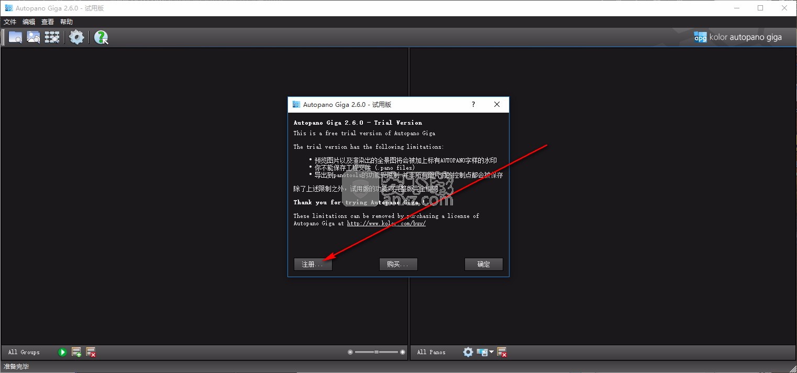Click the green question mark help icon

pyautogui.click(x=101, y=37)
